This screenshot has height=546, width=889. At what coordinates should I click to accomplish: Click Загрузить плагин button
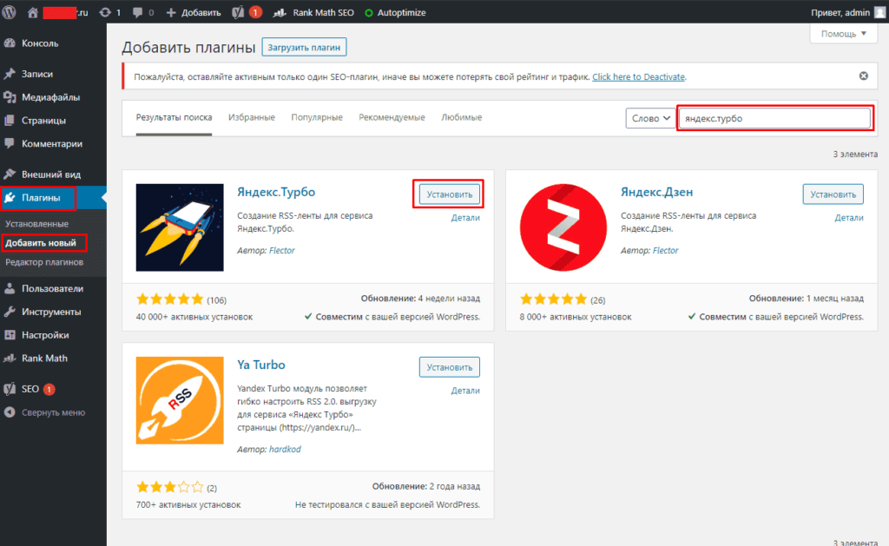(304, 47)
